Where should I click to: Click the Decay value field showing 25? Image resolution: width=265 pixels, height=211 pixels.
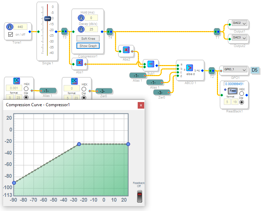[91, 29]
